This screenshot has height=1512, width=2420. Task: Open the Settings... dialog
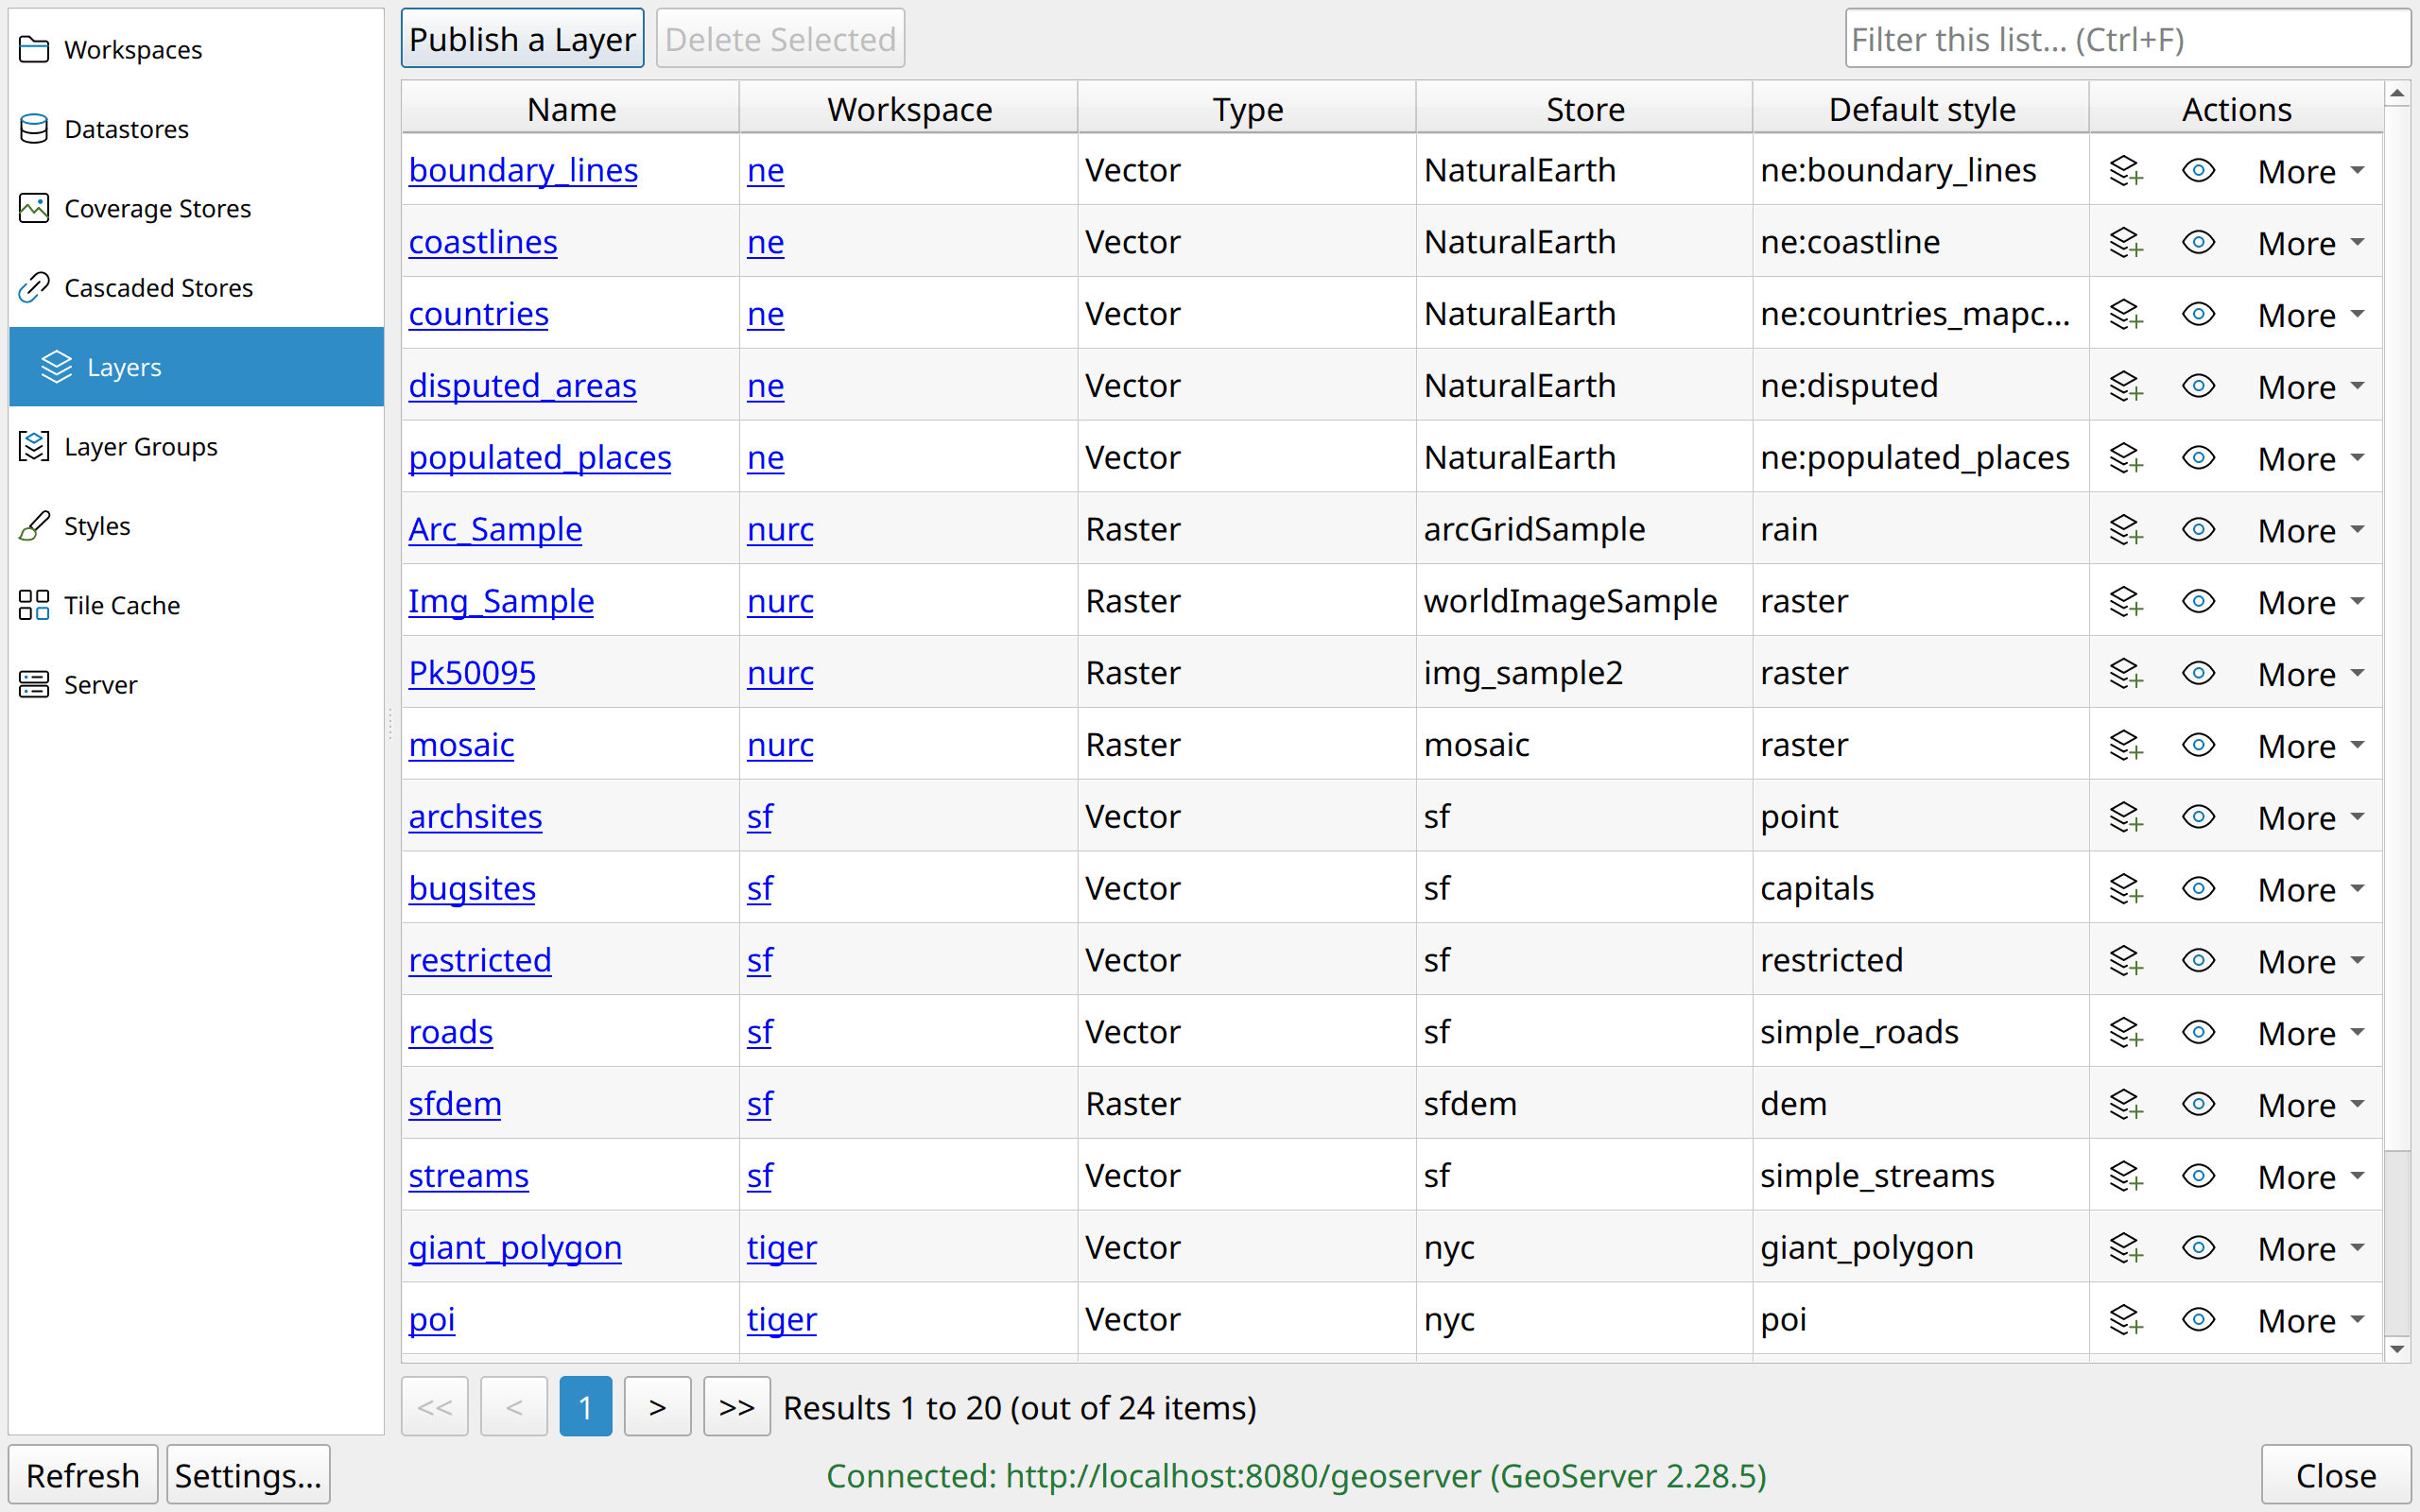click(x=248, y=1475)
